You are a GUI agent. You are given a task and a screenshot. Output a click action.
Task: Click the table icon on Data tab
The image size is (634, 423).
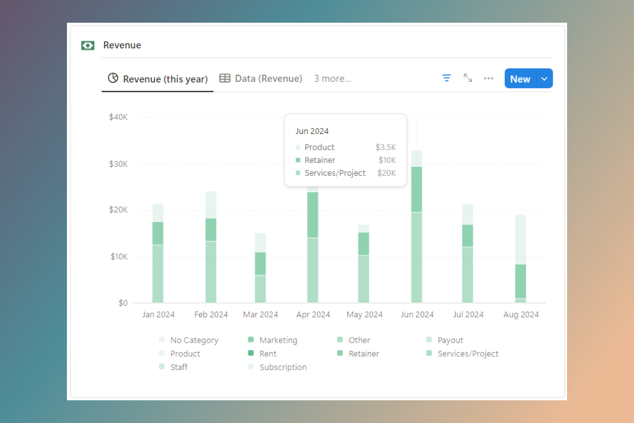[225, 78]
